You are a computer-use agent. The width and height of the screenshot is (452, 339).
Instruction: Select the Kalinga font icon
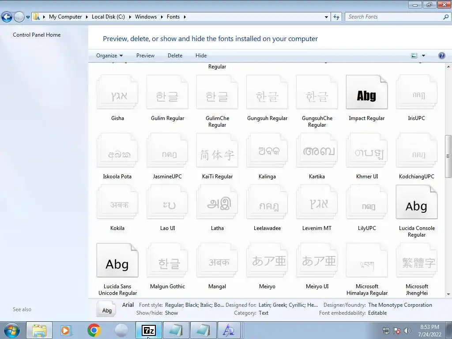[x=267, y=150]
